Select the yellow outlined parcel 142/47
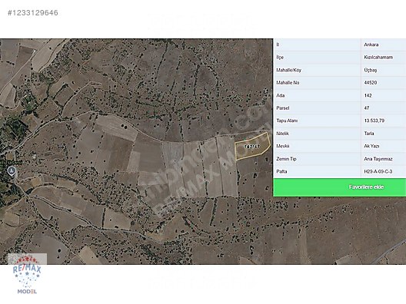Image resolution: width=406 pixels, height=304 pixels. point(252,147)
